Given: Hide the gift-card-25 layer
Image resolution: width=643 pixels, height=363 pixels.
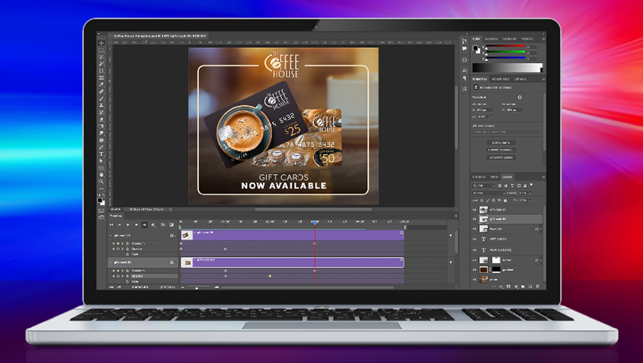Looking at the screenshot, I should pyautogui.click(x=474, y=210).
